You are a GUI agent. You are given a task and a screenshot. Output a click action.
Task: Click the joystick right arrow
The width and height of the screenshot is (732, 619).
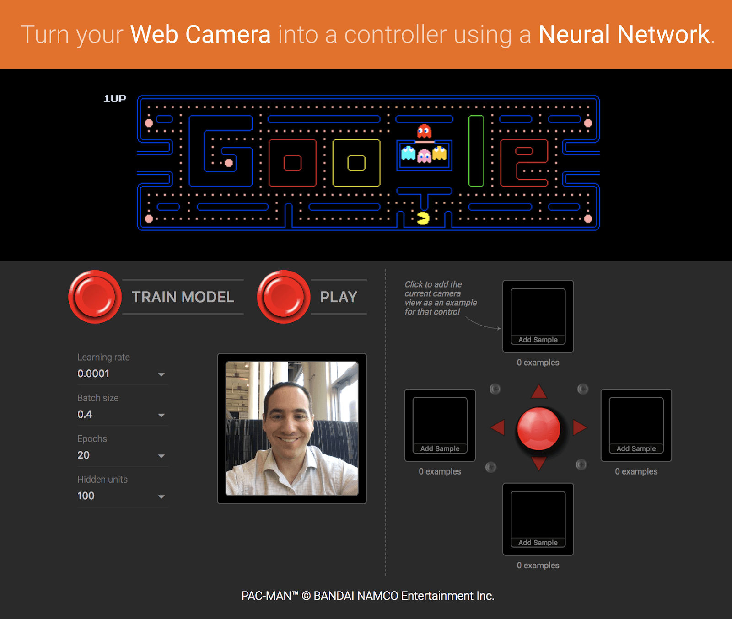click(580, 428)
